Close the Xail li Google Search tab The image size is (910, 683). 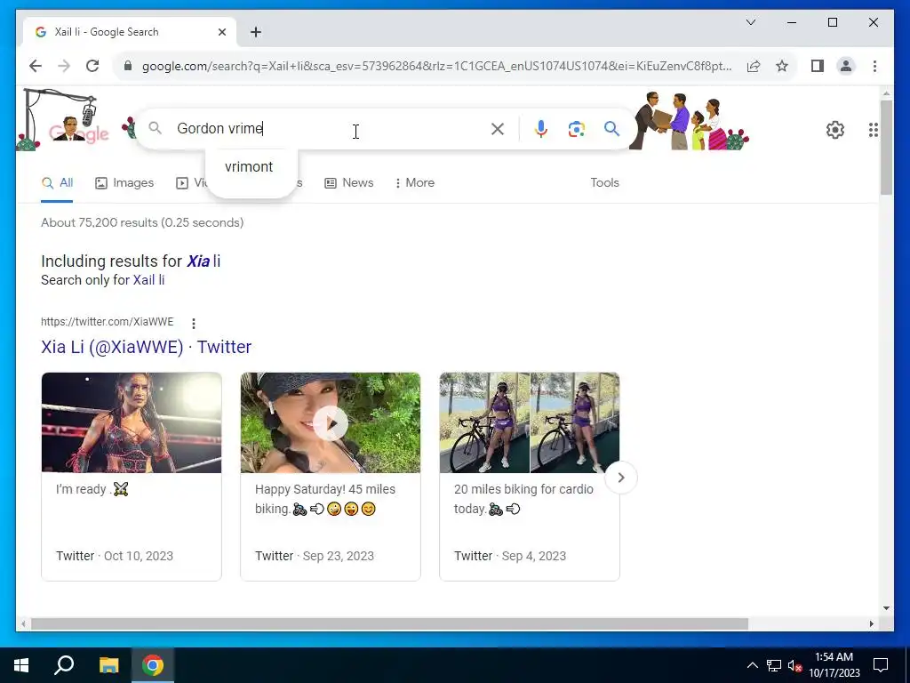(221, 32)
